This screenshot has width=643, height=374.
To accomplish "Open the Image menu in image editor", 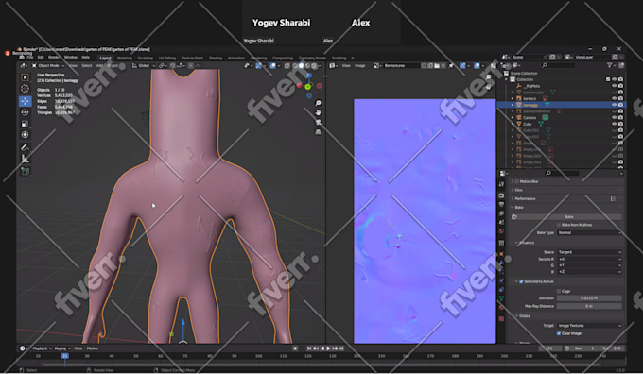I will click(359, 65).
